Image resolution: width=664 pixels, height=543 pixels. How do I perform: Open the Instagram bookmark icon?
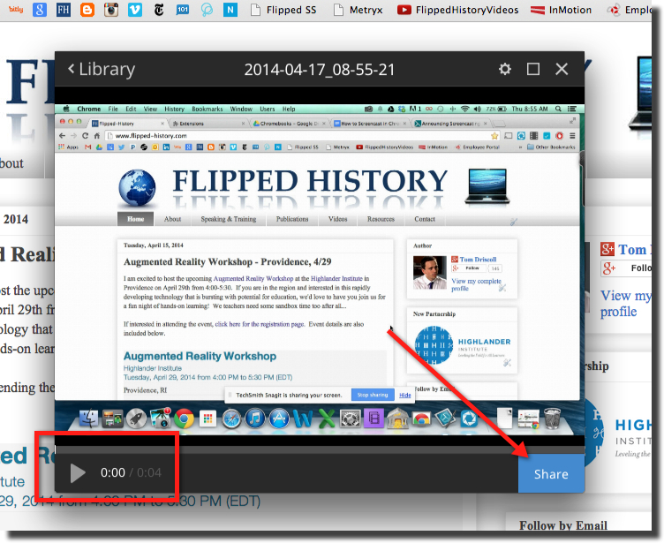click(x=111, y=10)
